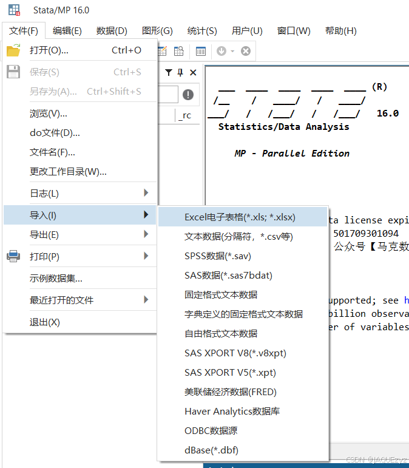Select ODBC数据源 import option
Image resolution: width=409 pixels, height=468 pixels.
pos(243,431)
